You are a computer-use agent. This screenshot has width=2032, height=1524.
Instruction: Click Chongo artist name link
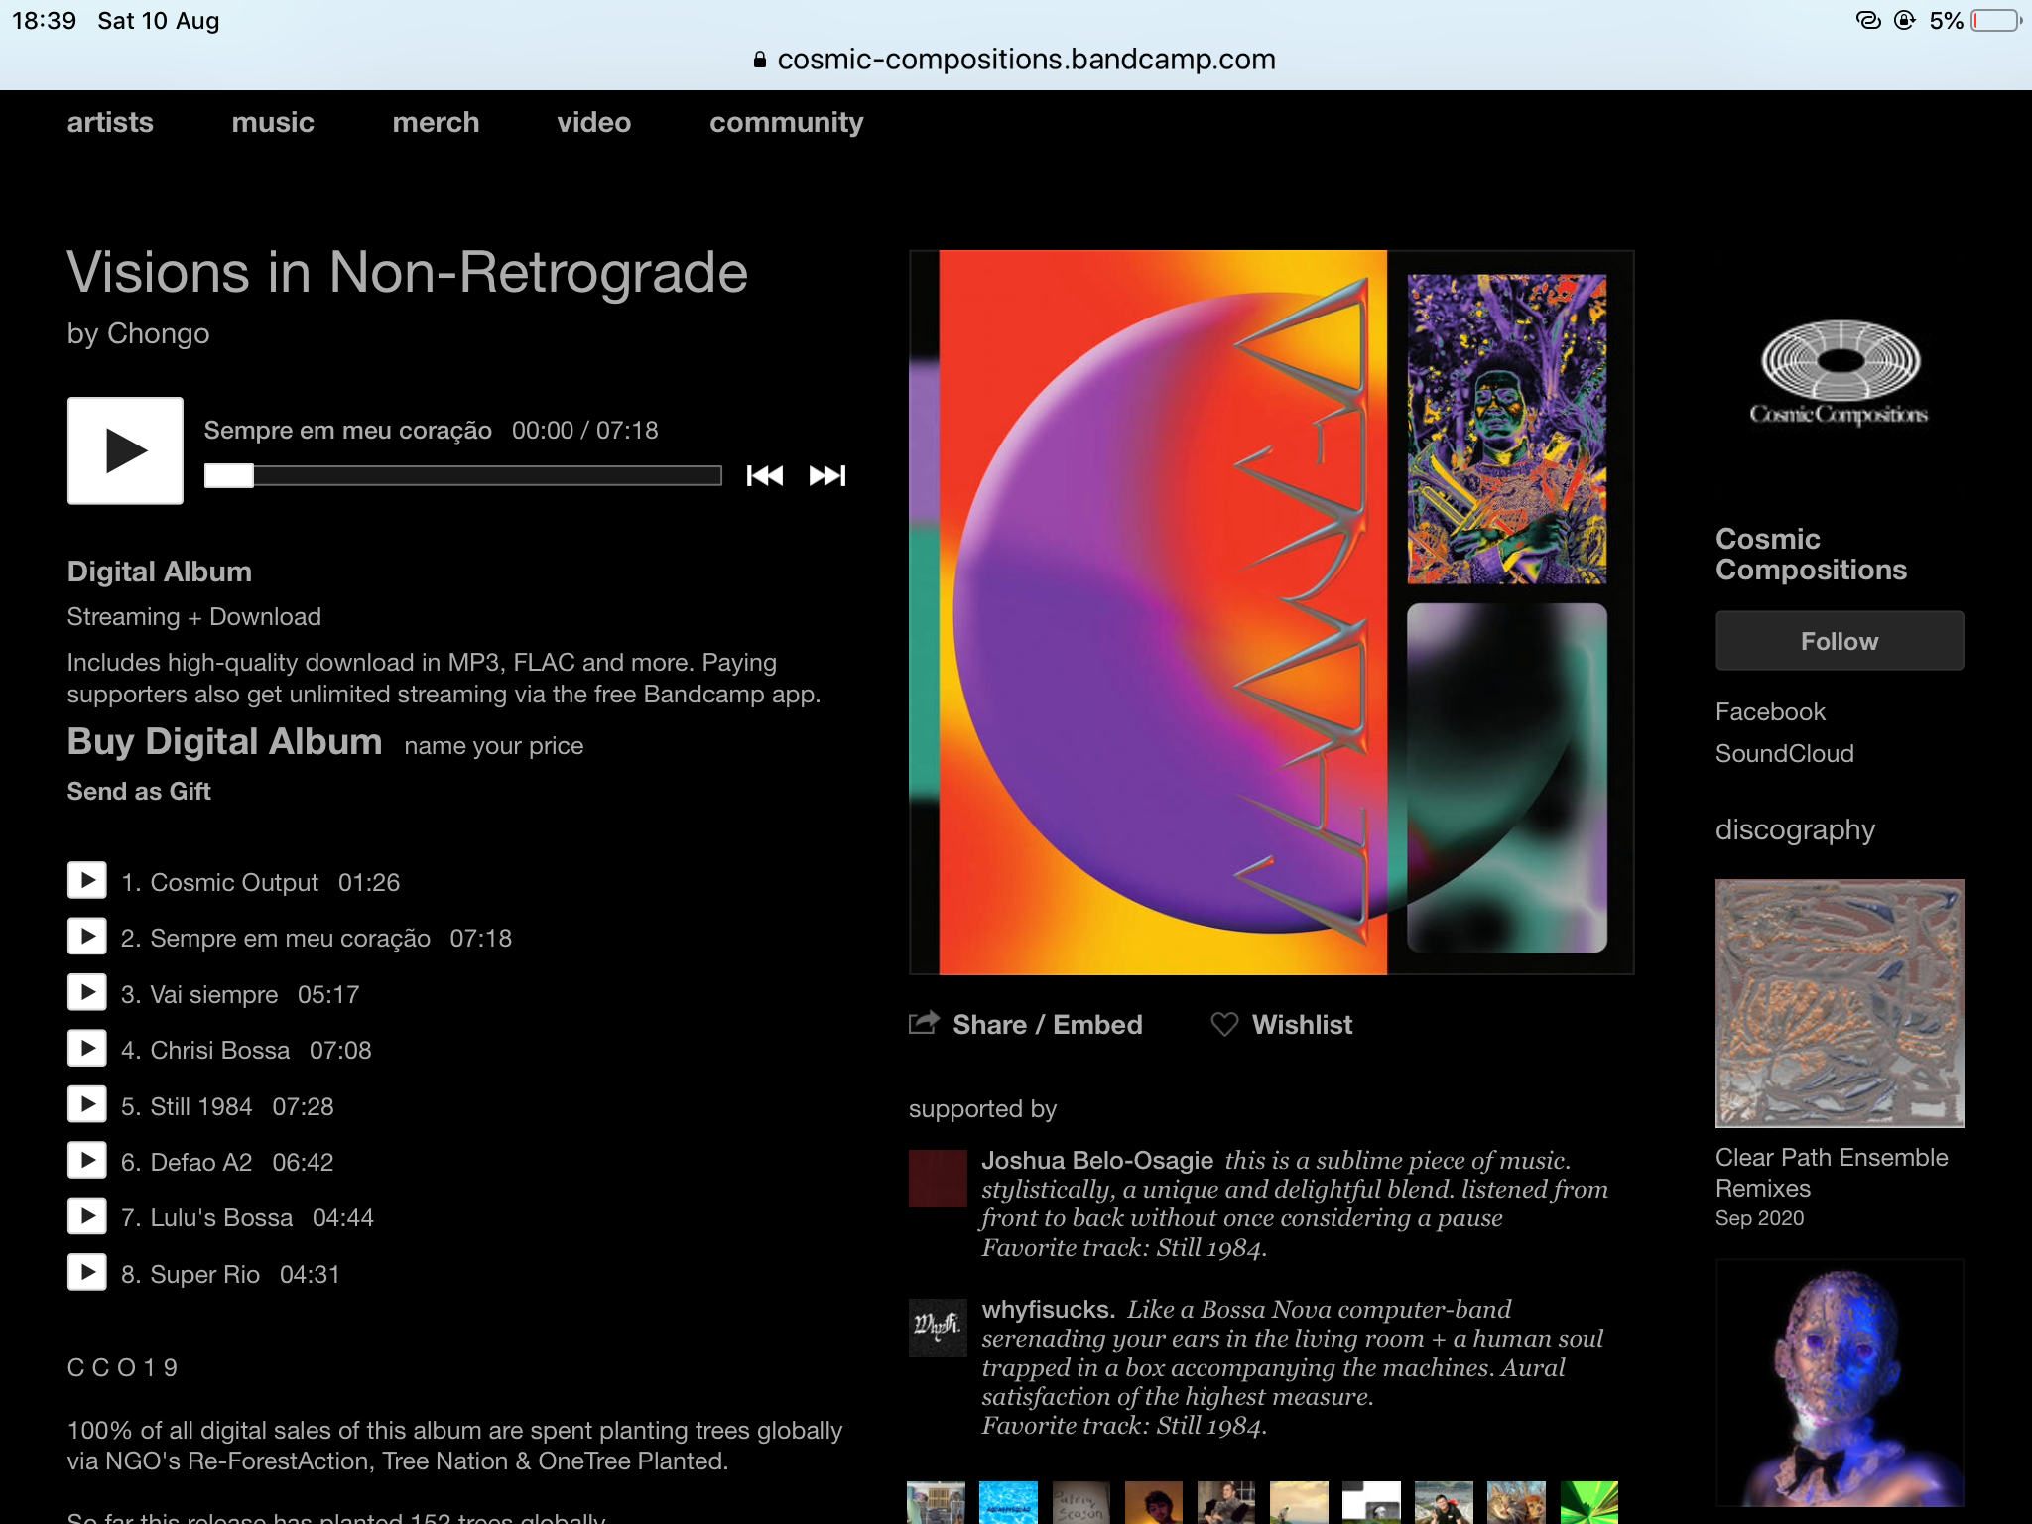point(158,333)
